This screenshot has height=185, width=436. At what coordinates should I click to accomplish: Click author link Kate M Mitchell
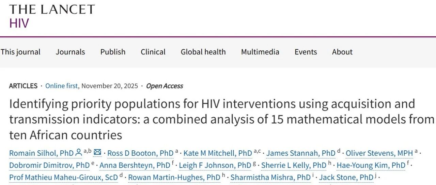click(x=218, y=153)
